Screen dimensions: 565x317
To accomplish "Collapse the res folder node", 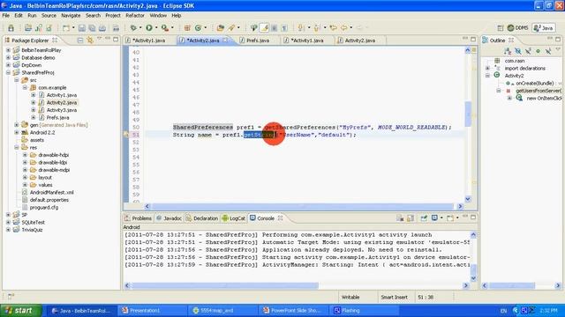I will 17,147.
